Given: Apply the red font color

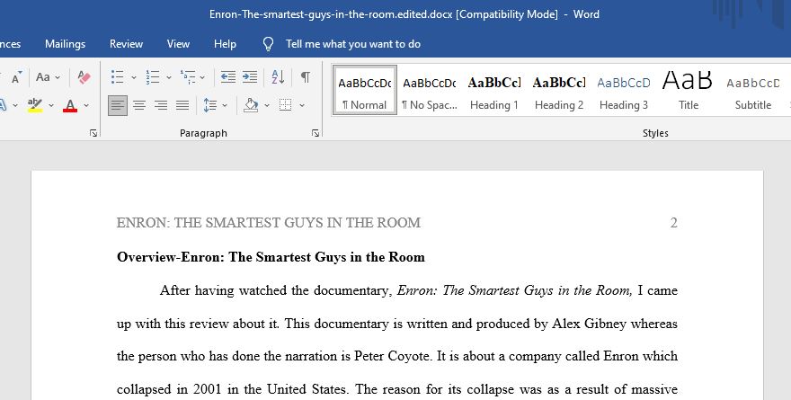Looking at the screenshot, I should tap(70, 105).
